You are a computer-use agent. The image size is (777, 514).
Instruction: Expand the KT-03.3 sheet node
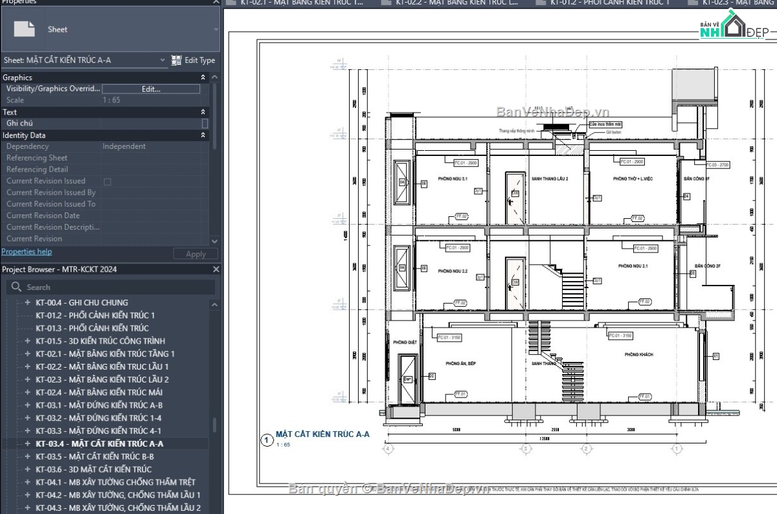click(27, 430)
